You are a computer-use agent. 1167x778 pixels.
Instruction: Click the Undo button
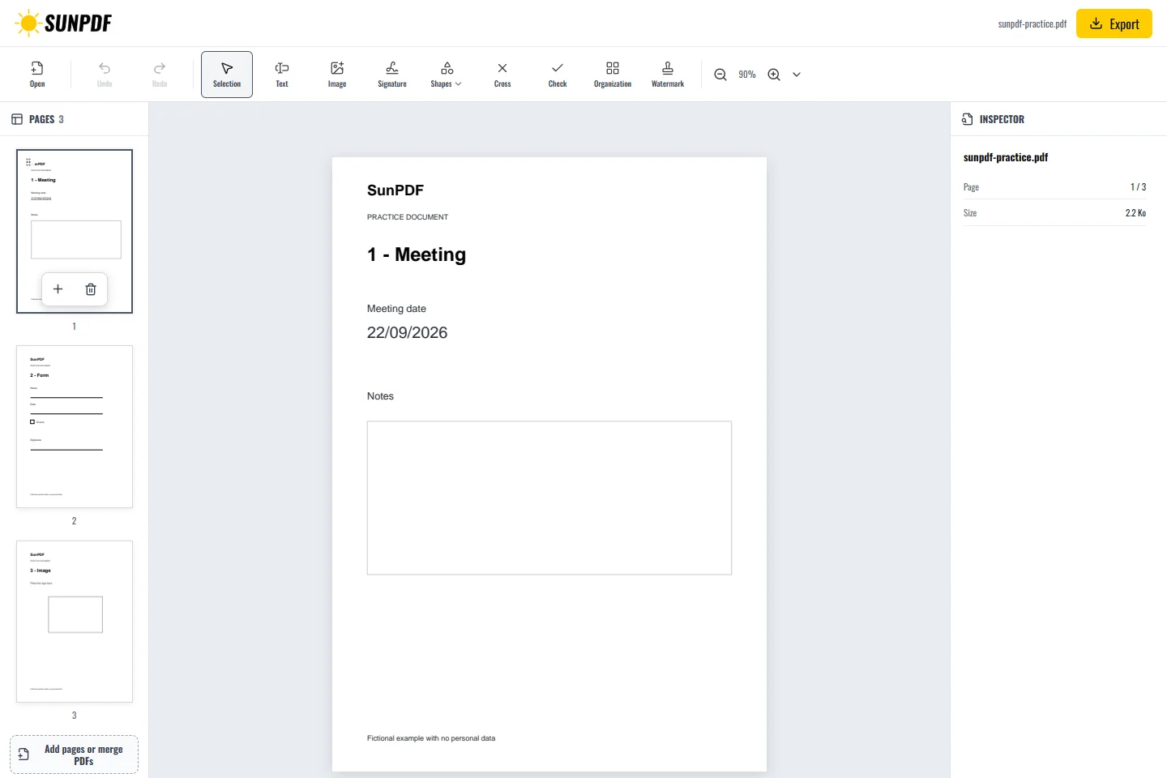coord(105,75)
